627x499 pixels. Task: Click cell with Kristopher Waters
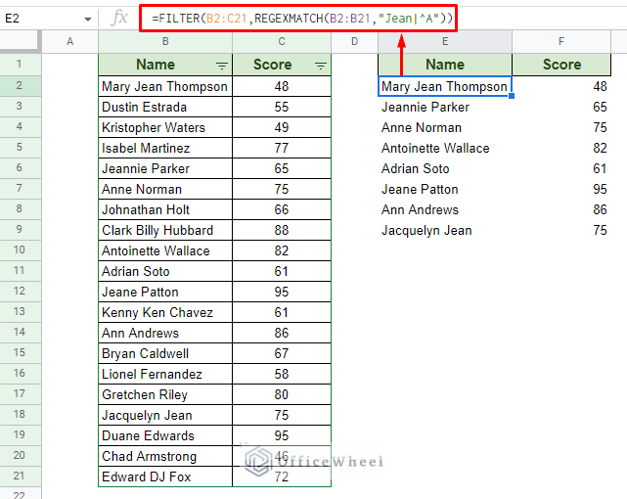click(x=165, y=127)
